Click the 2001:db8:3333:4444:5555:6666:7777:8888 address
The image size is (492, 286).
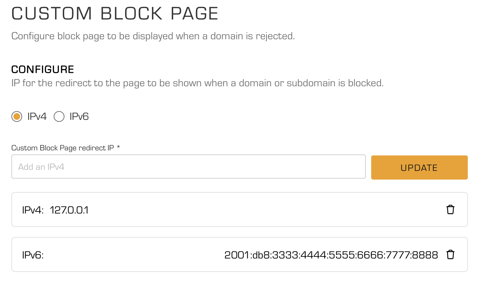[x=331, y=255]
